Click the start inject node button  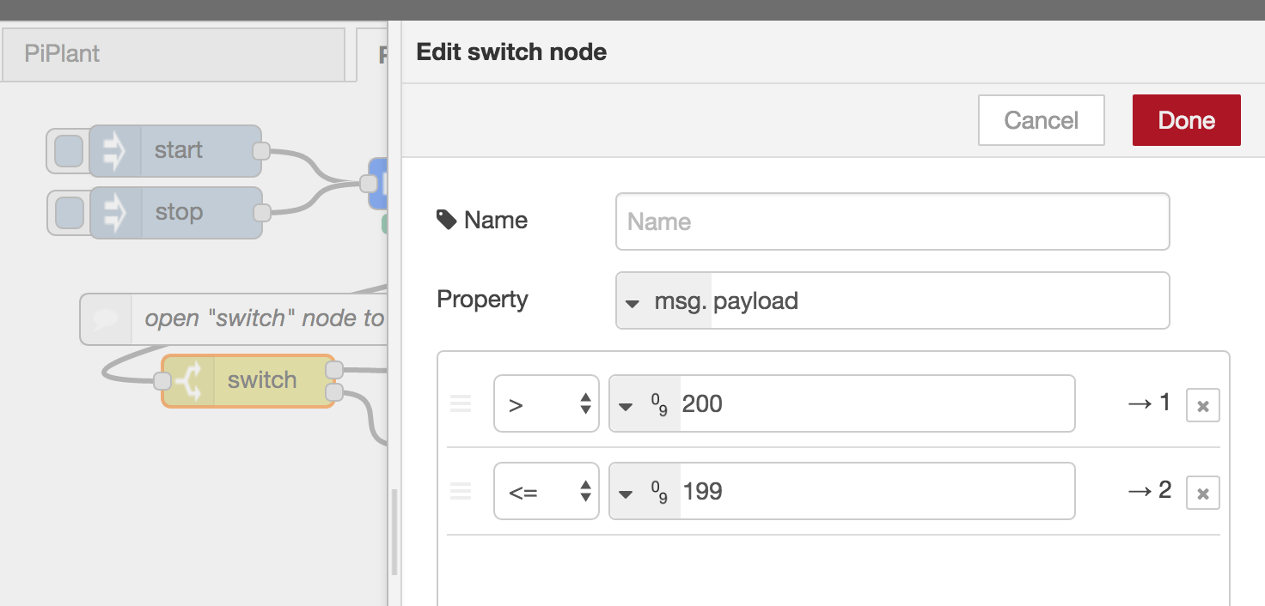point(69,151)
